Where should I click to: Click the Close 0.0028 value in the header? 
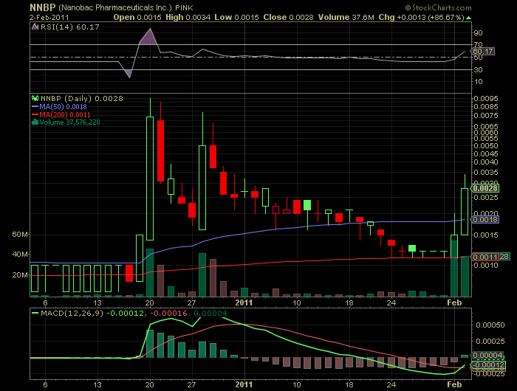click(288, 18)
